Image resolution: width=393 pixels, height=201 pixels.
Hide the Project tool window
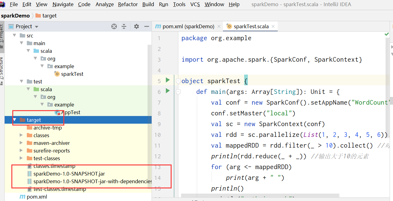146,26
